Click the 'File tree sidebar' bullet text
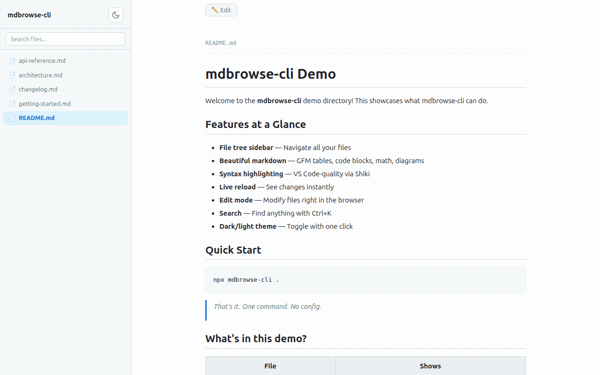 point(246,147)
